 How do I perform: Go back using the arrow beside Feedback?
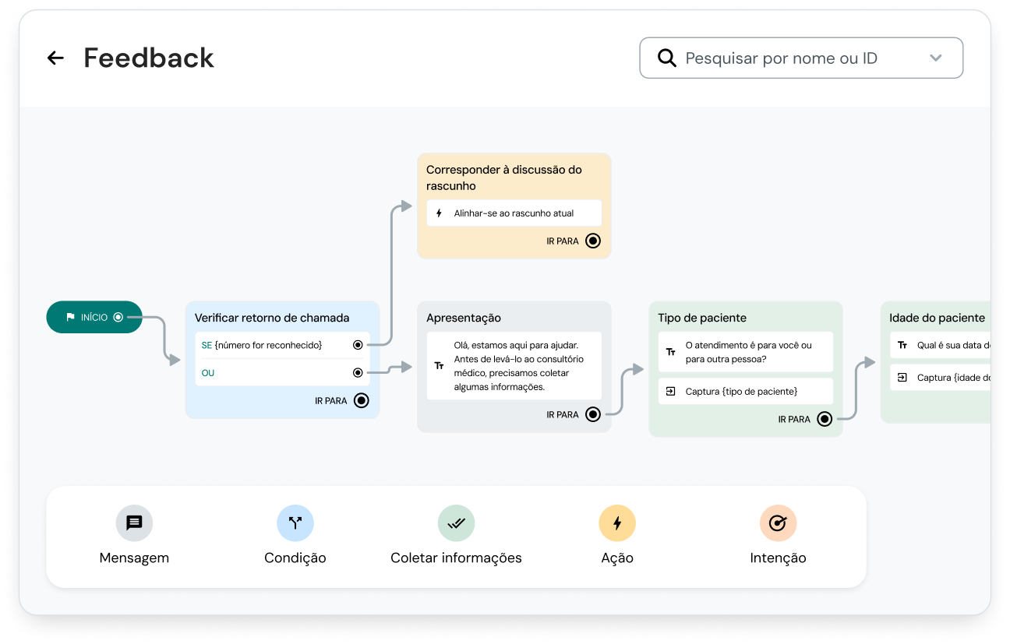(x=55, y=58)
